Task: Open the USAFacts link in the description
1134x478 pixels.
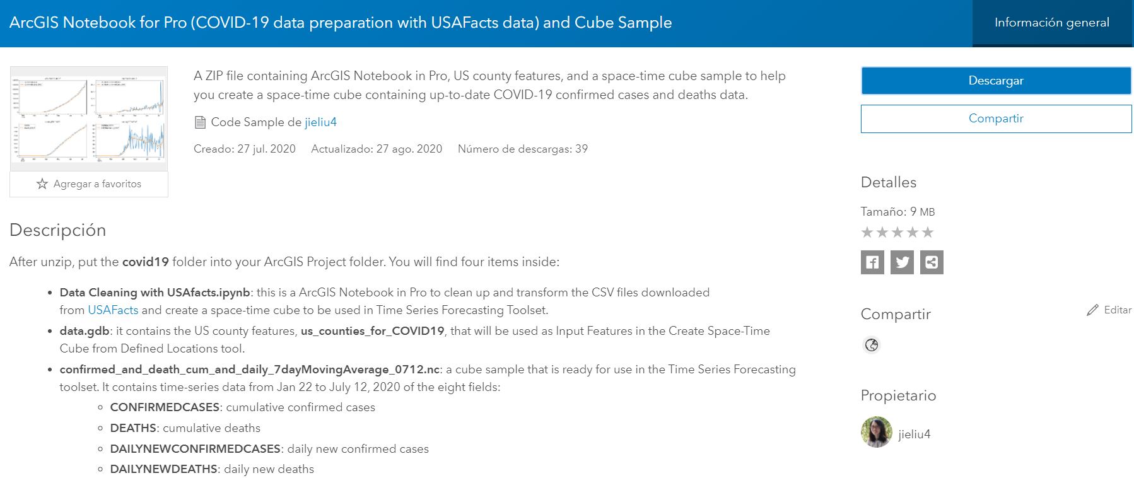Action: pyautogui.click(x=114, y=310)
